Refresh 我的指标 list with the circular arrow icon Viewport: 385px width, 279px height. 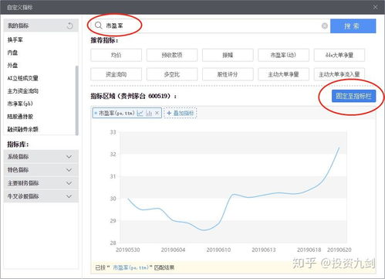70,26
